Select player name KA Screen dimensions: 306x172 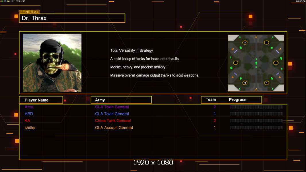(27, 121)
